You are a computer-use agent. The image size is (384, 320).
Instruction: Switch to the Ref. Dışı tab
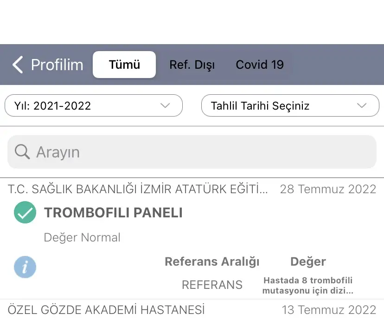pos(192,65)
